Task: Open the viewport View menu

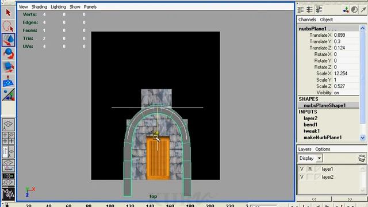Action: click(x=23, y=7)
